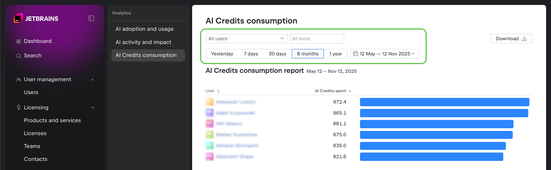Collapse the User management section
The height and width of the screenshot is (170, 551).
click(x=92, y=80)
